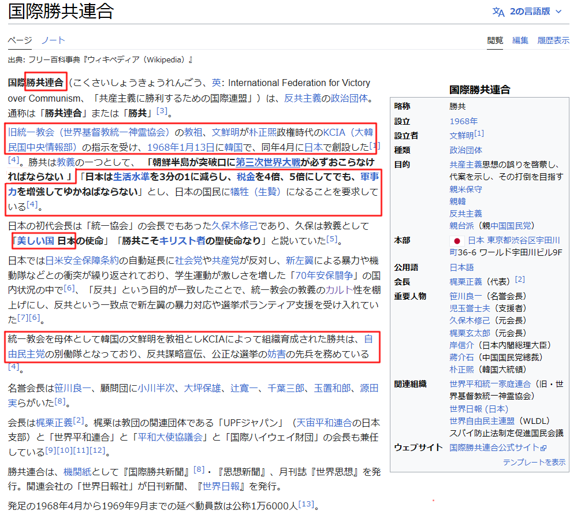Open the 辻寛一 link
581x518 pixels.
pyautogui.click(x=244, y=388)
